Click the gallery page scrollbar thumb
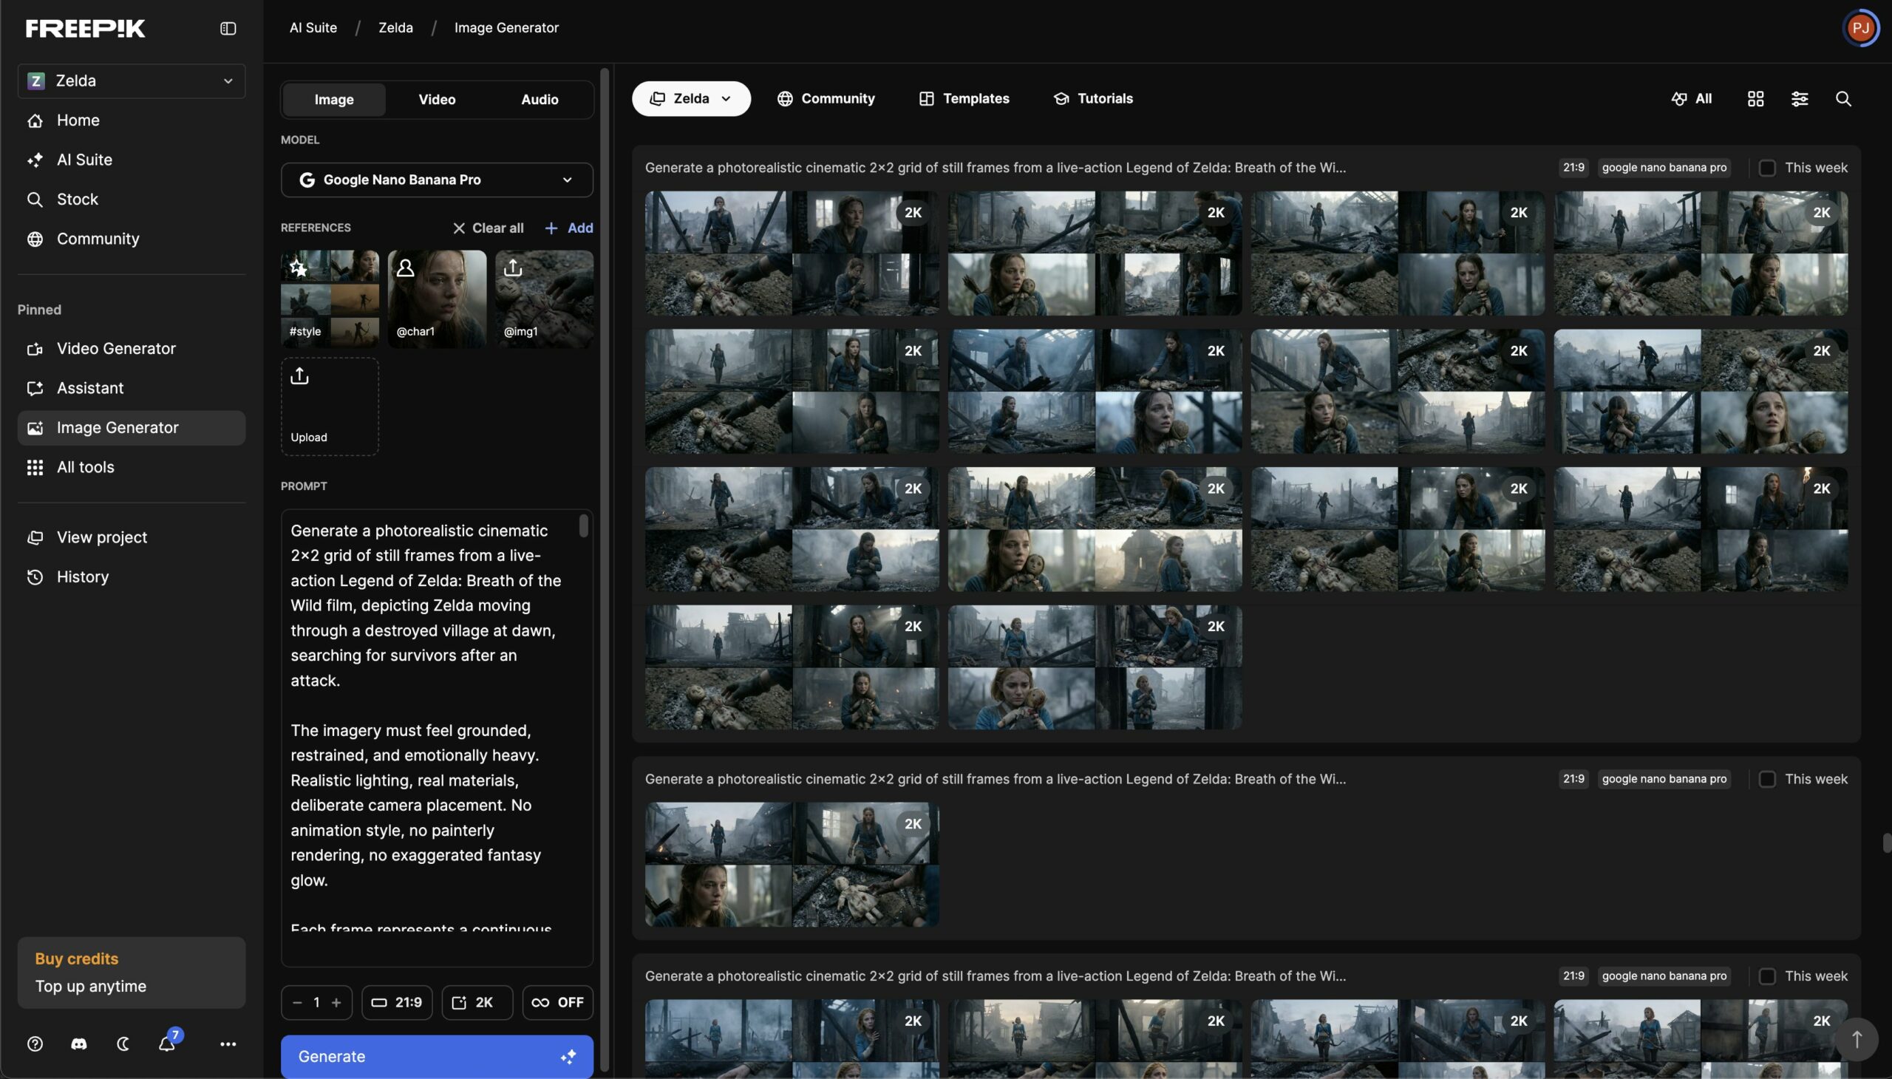This screenshot has width=1892, height=1079. 1887,843
